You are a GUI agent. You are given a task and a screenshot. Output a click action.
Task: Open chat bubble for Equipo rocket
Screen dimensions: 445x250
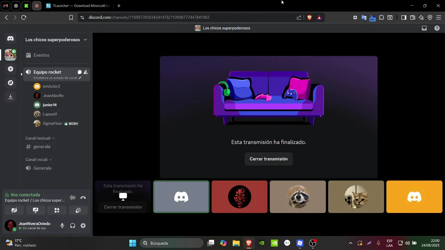point(80,72)
